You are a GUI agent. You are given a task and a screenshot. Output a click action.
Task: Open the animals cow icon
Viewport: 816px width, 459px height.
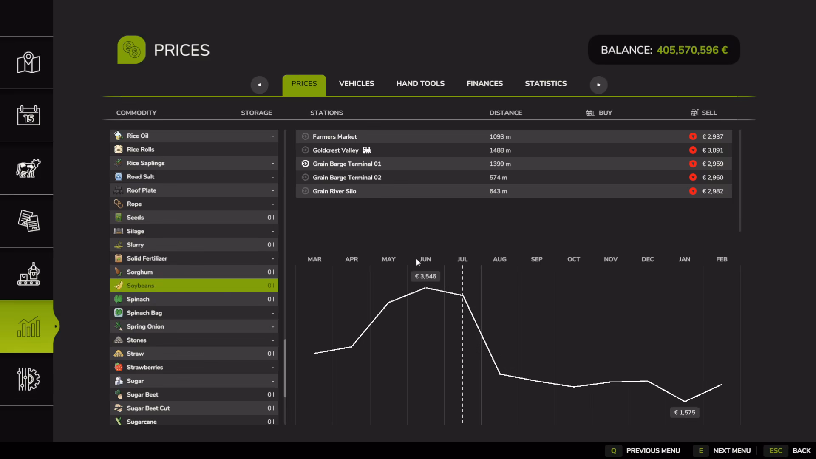[x=28, y=168]
